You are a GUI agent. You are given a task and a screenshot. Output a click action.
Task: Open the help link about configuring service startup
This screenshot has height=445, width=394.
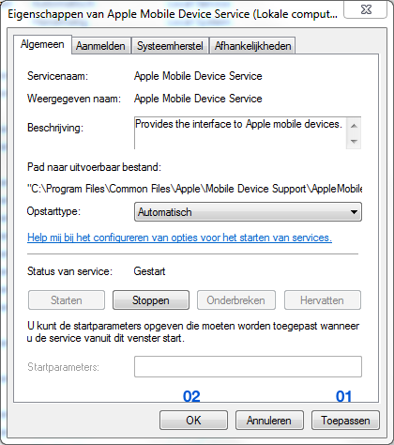click(x=179, y=238)
